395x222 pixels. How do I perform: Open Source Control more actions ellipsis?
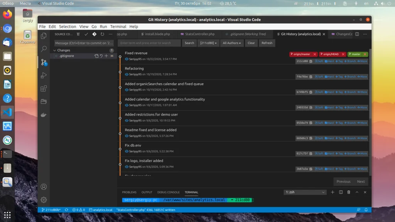pos(110,34)
